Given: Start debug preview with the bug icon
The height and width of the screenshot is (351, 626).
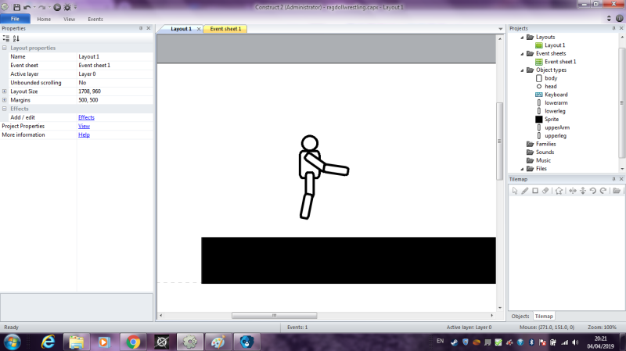Looking at the screenshot, I should (67, 7).
